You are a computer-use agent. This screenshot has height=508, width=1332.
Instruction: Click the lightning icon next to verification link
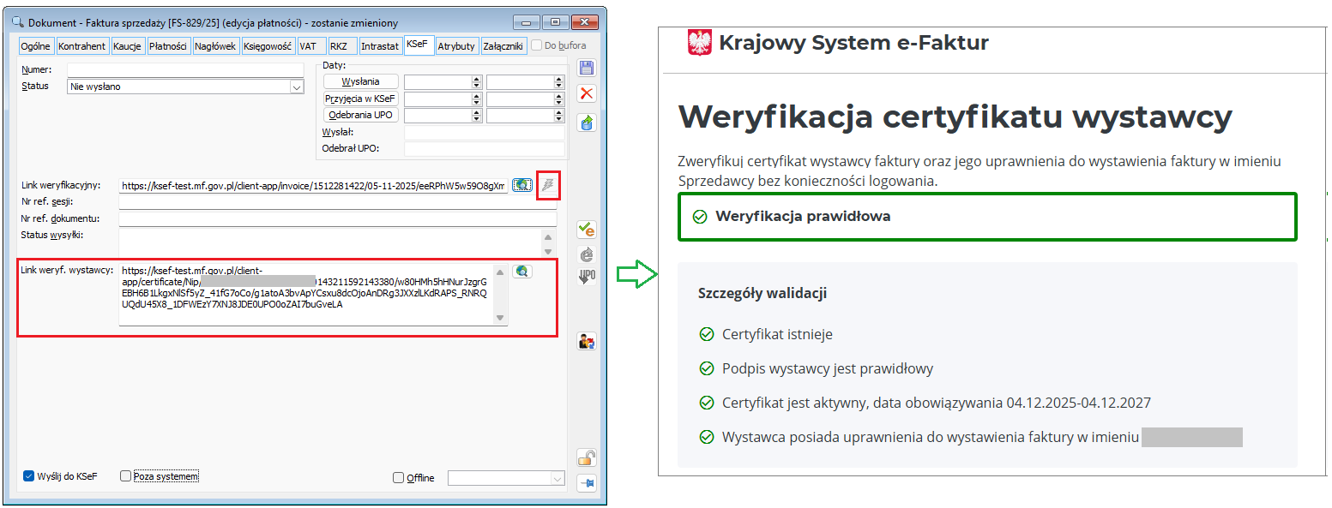coord(546,184)
